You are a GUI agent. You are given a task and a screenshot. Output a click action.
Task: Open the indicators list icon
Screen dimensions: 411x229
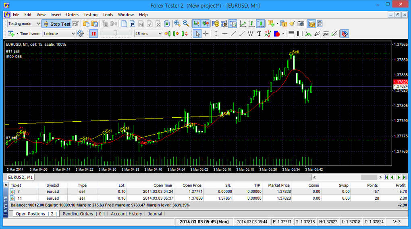pyautogui.click(x=284, y=24)
